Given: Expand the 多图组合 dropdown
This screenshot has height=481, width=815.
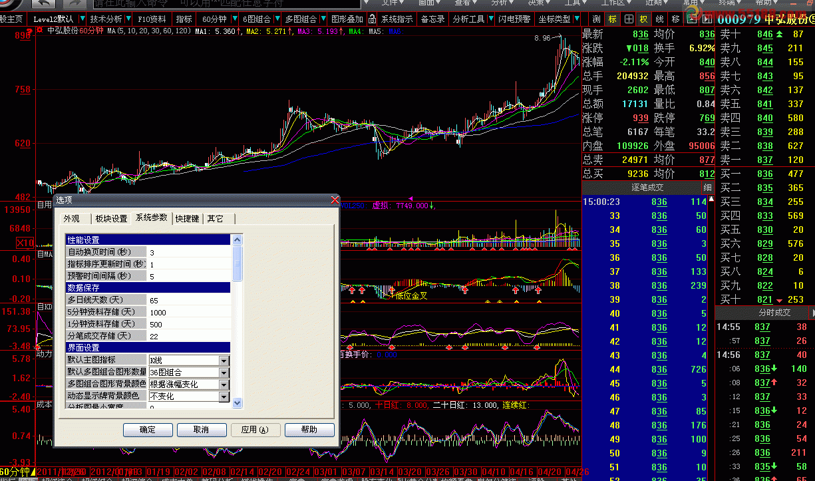Looking at the screenshot, I should [322, 19].
